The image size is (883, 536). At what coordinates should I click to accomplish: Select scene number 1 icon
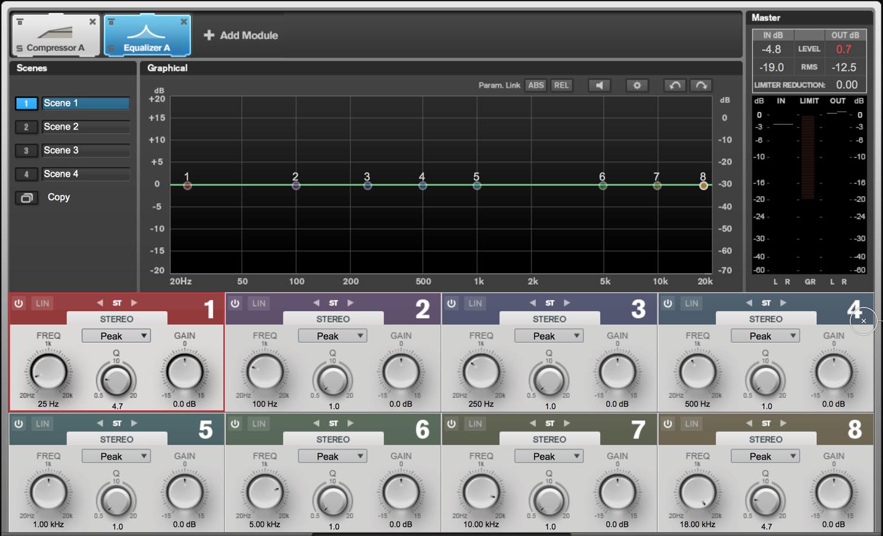(26, 103)
